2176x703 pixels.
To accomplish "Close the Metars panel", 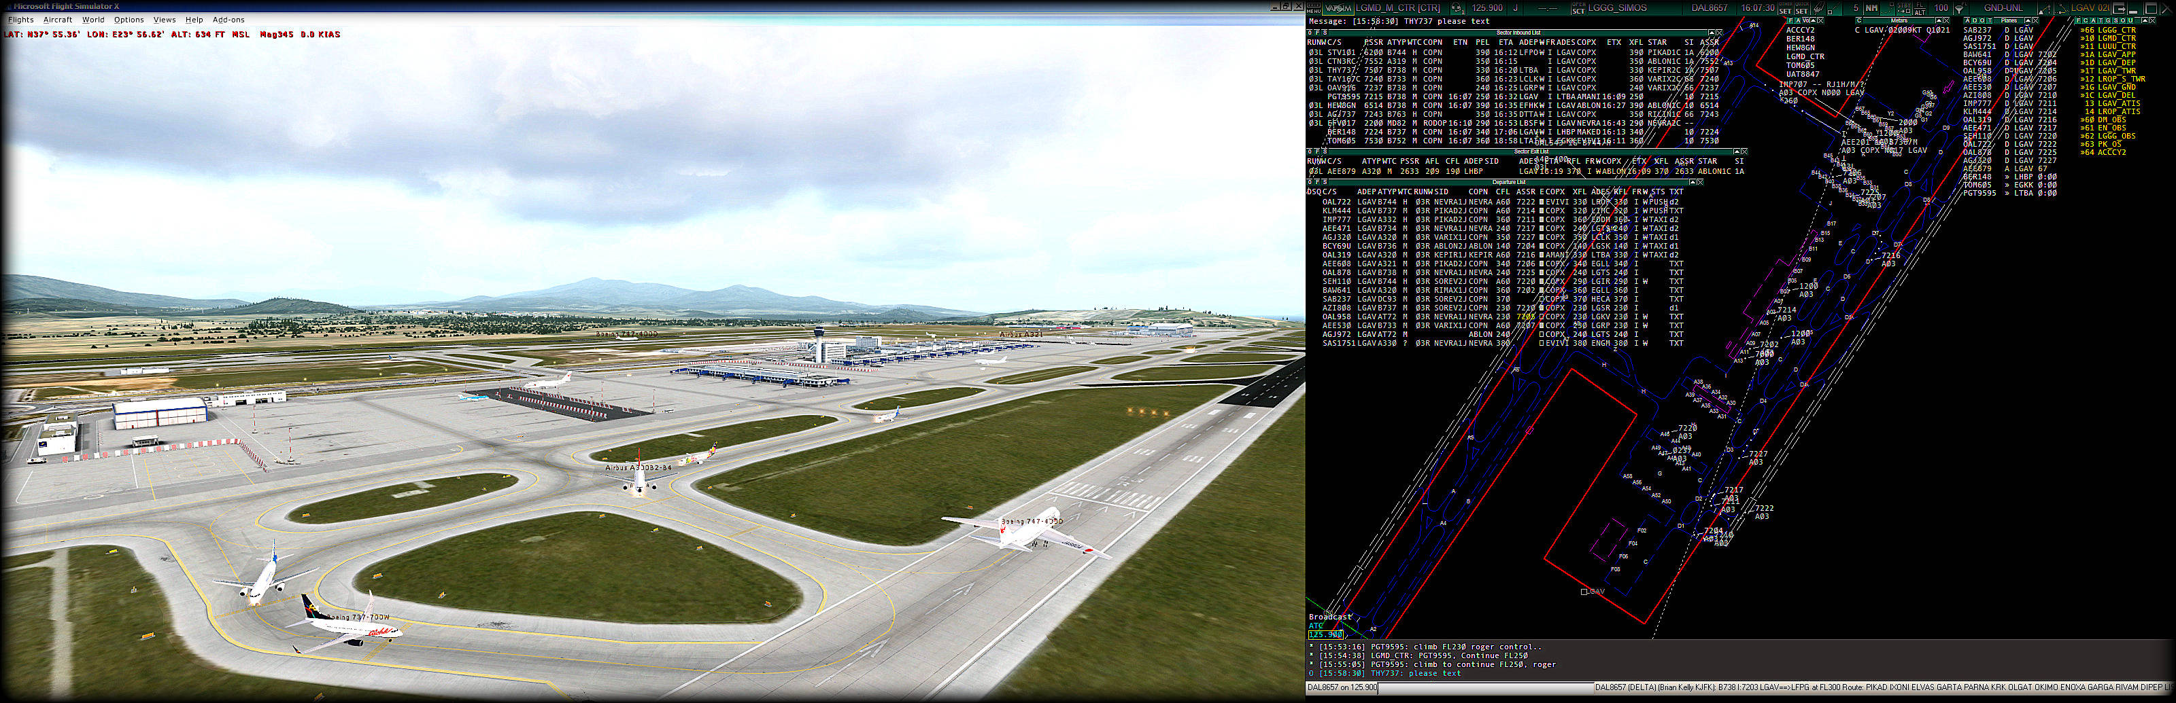I will pos(1947,20).
